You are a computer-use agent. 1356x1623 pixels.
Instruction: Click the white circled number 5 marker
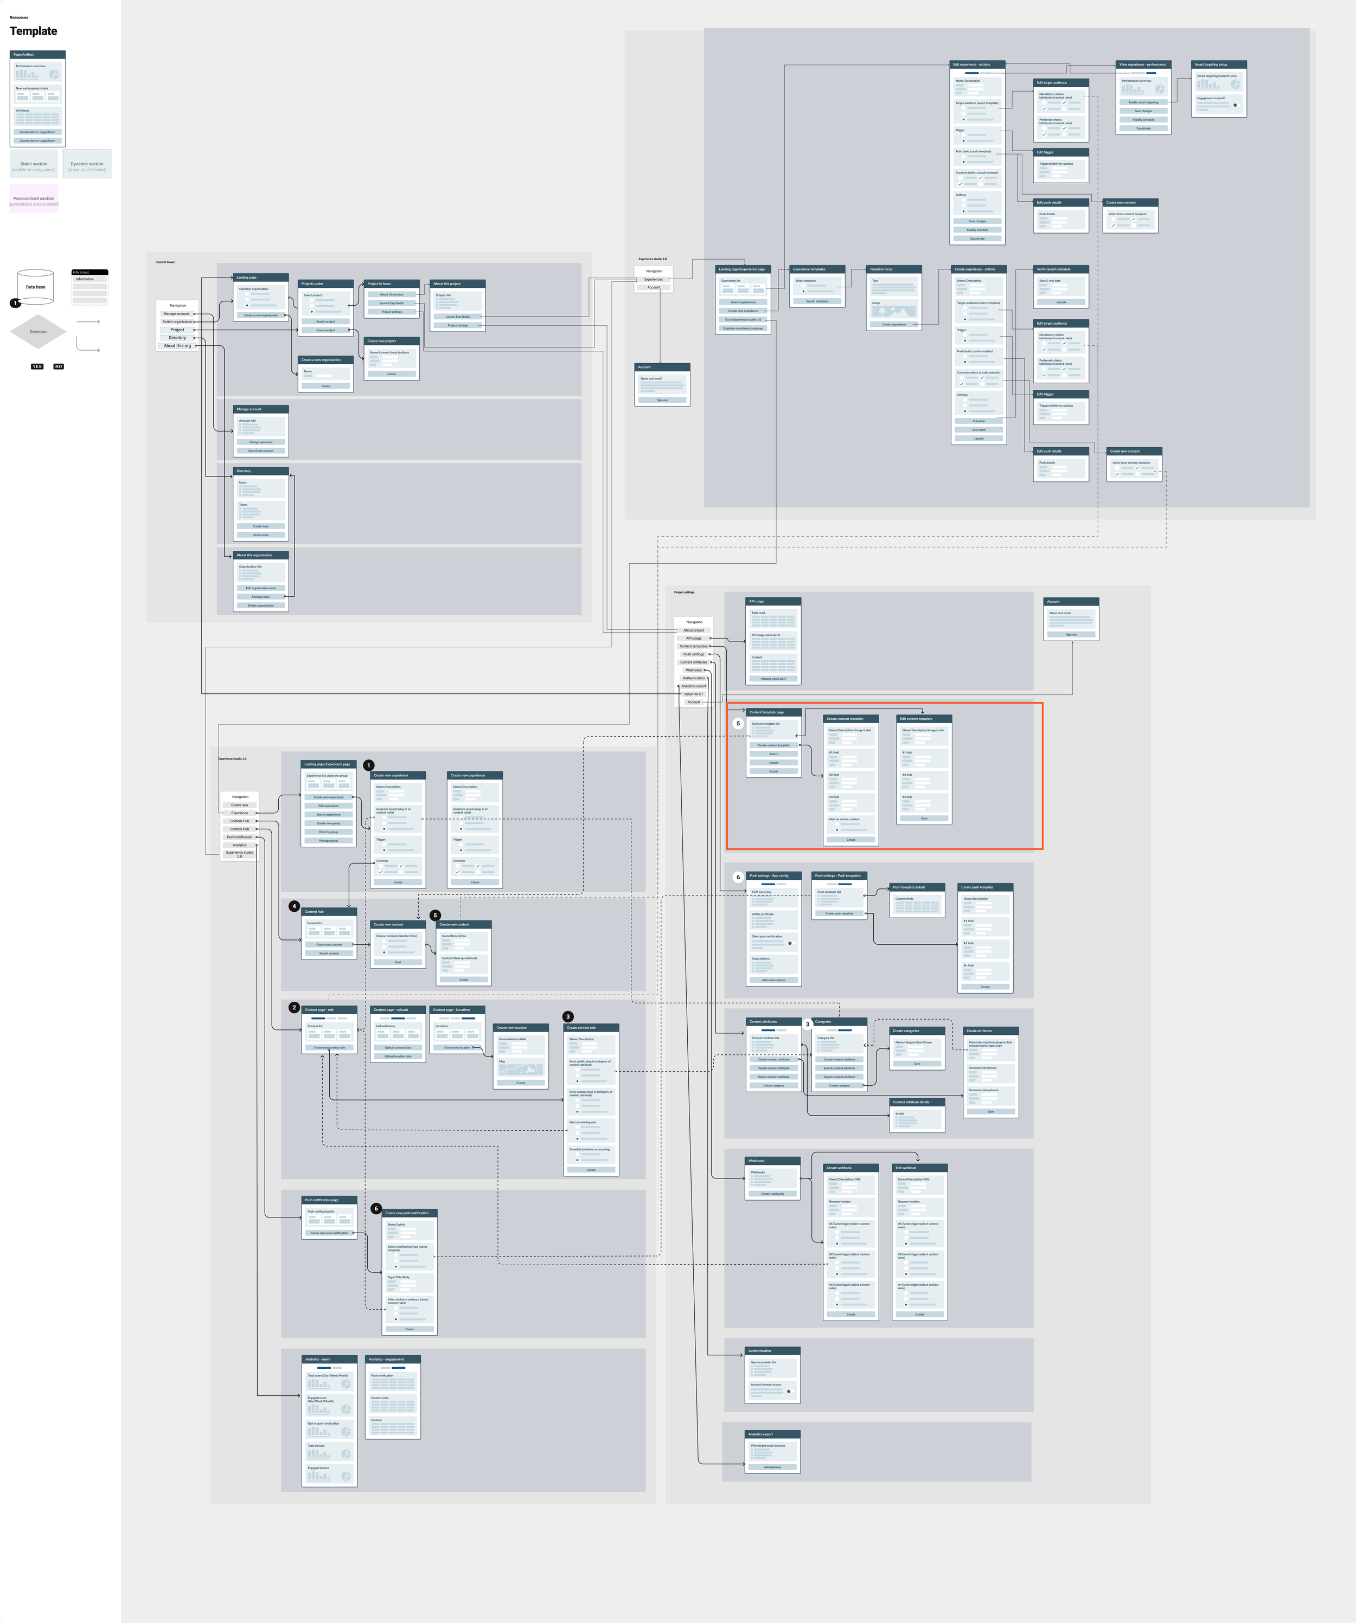(738, 724)
